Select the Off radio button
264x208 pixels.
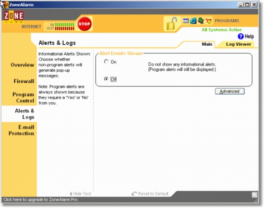[106, 79]
